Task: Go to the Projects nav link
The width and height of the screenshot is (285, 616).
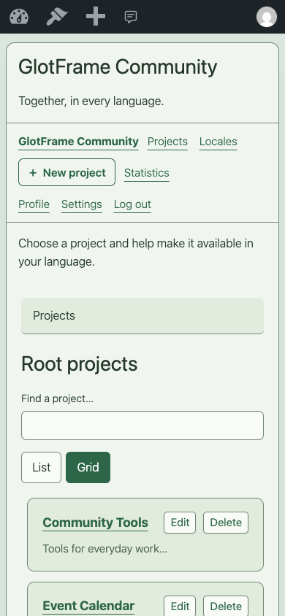Action: point(167,142)
